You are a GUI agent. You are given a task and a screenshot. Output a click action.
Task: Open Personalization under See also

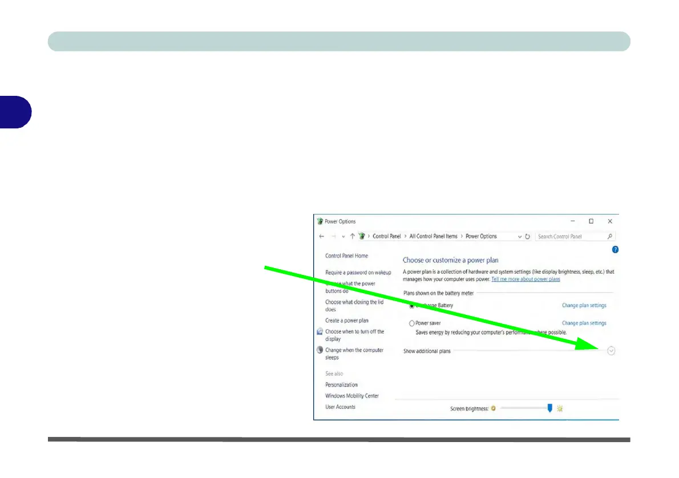click(341, 385)
